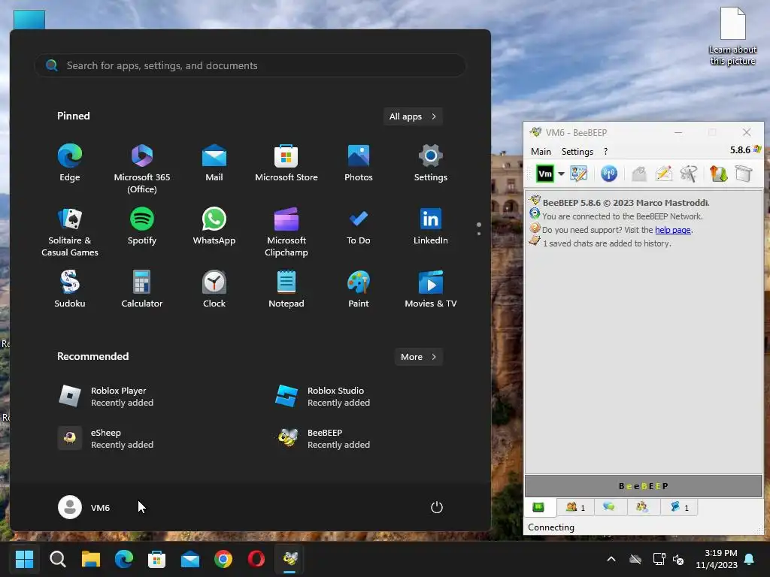The image size is (770, 577).
Task: Click the trash can icon in BeeBEEP toolbar
Action: pyautogui.click(x=744, y=174)
